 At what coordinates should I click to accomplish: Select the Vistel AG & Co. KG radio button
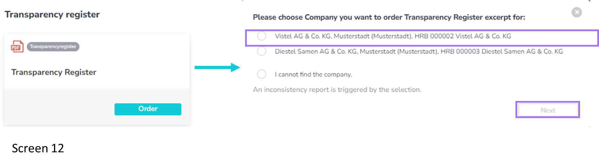coord(262,36)
